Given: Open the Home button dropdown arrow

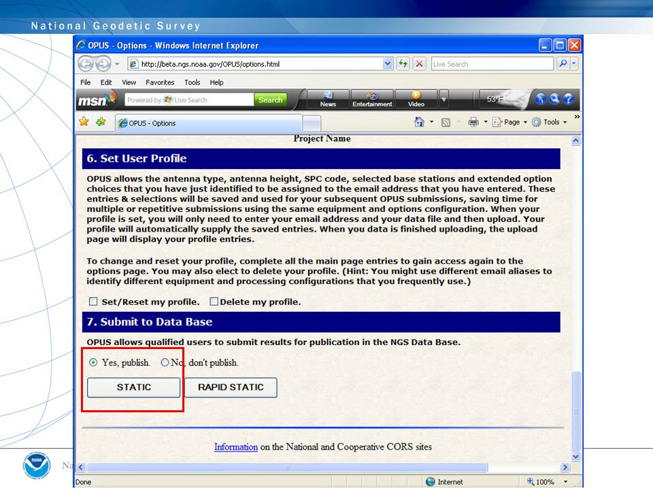Looking at the screenshot, I should [431, 122].
